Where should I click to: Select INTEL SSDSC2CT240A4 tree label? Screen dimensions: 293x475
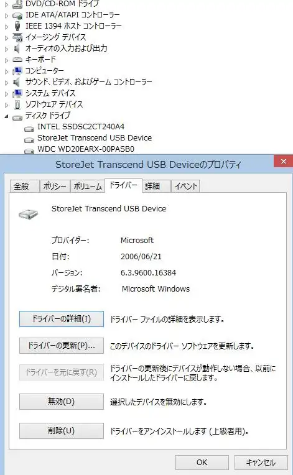[81, 127]
